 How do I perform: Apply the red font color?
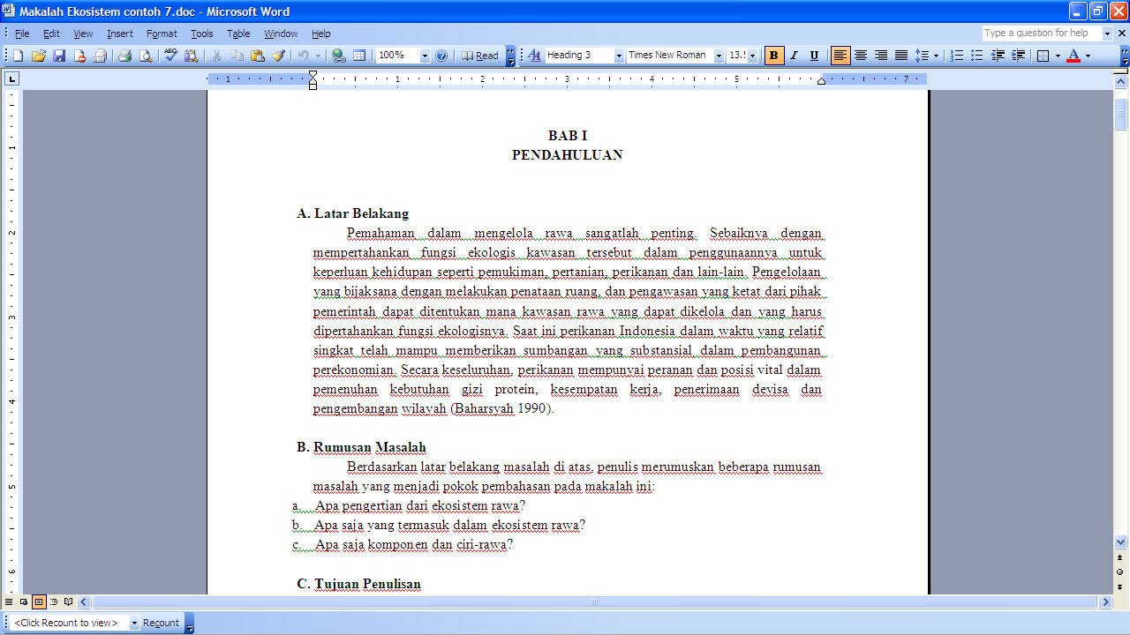[1073, 56]
